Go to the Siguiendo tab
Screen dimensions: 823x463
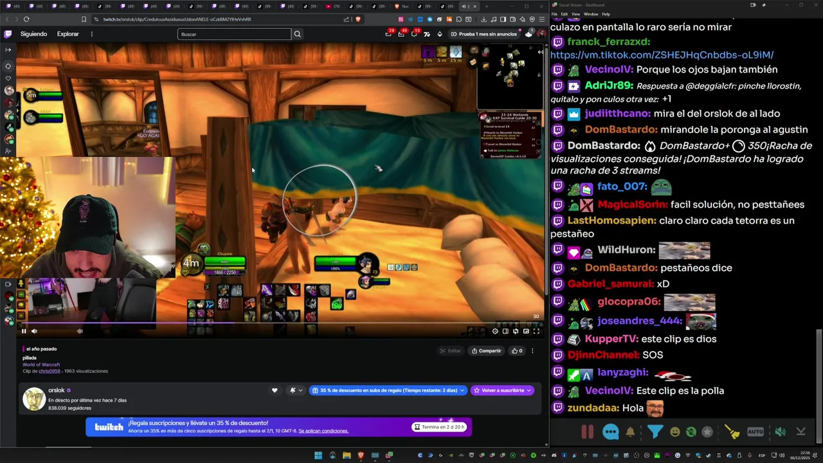[33, 34]
